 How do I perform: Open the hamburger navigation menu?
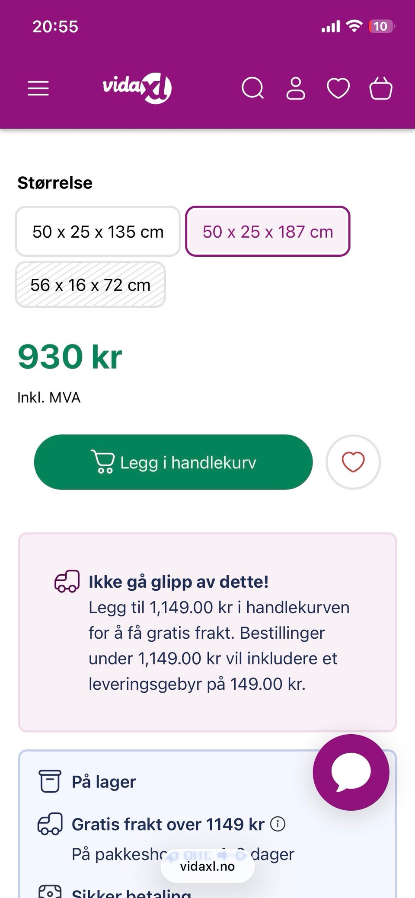coord(38,88)
